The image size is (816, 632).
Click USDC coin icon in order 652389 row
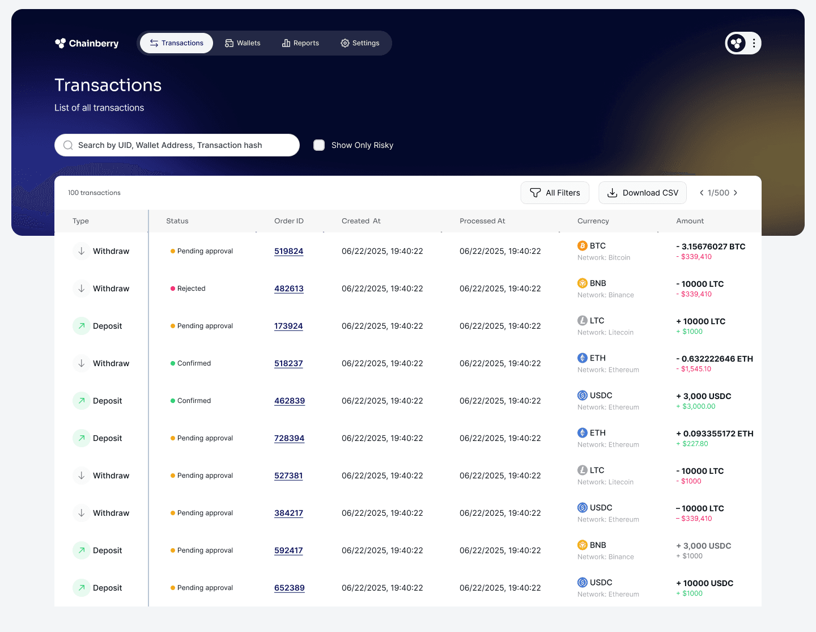click(x=583, y=582)
